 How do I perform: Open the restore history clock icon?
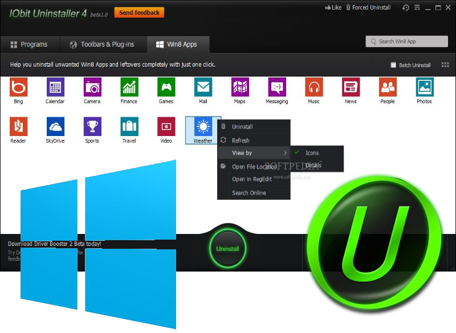(x=406, y=8)
